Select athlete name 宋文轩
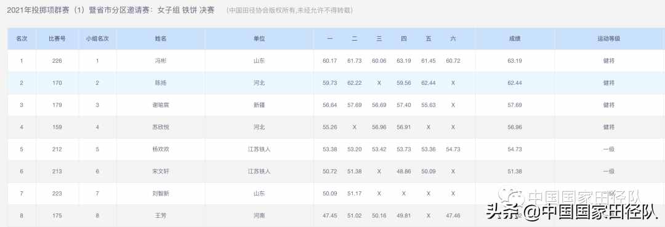The image size is (665, 227). pyautogui.click(x=161, y=172)
